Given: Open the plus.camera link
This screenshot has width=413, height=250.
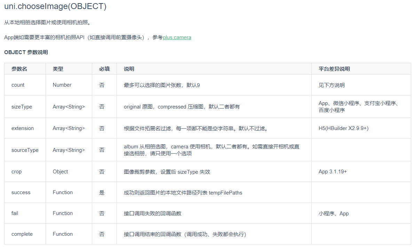Looking at the screenshot, I should 177,37.
